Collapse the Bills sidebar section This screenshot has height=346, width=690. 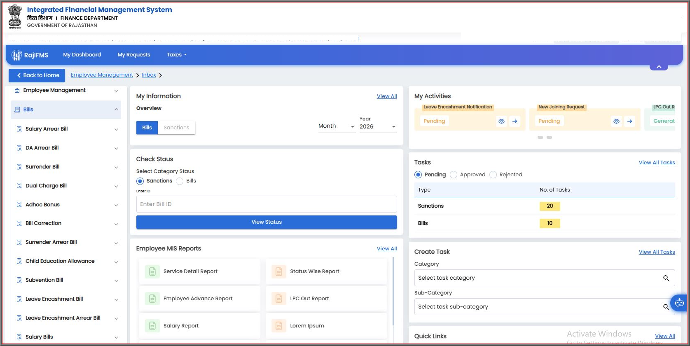(x=116, y=110)
